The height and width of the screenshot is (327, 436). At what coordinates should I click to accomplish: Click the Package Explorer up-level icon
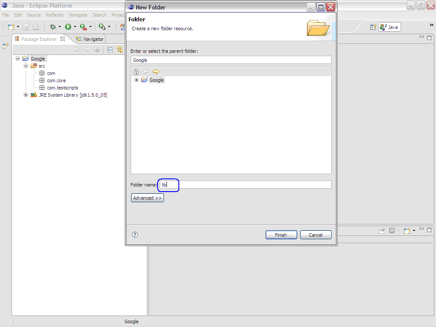(x=97, y=49)
